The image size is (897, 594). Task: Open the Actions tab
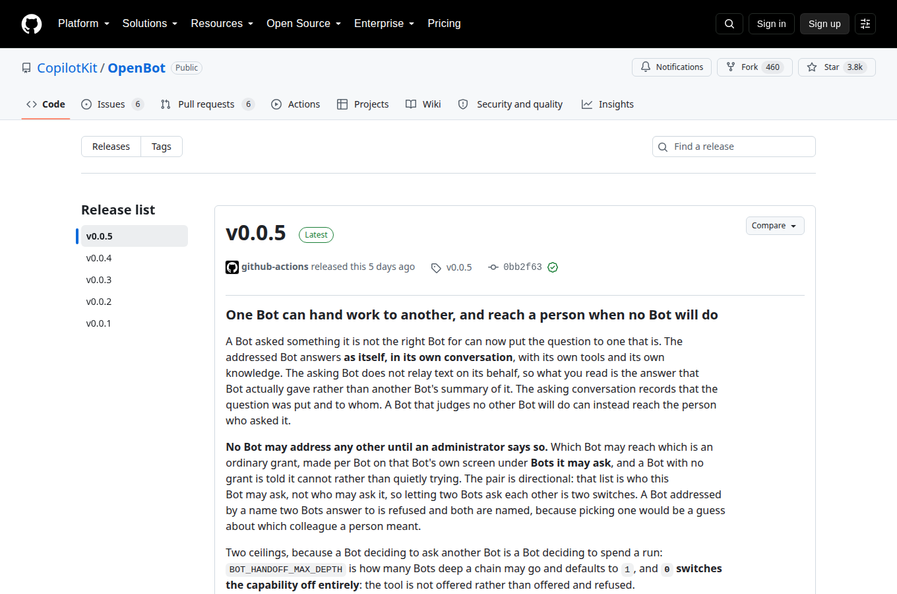295,104
